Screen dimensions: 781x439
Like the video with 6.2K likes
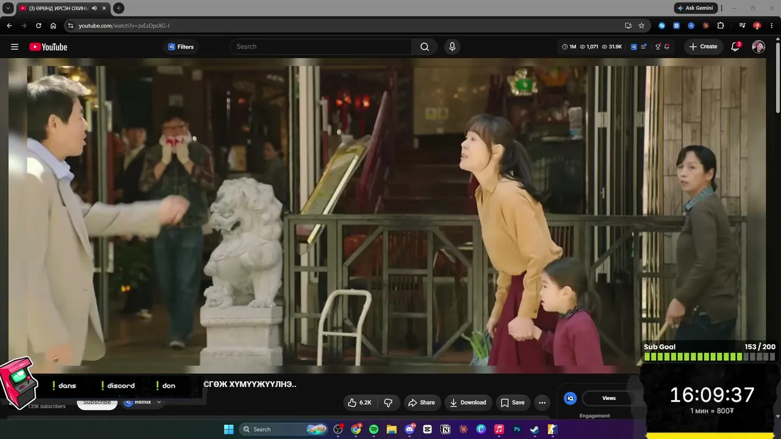point(359,402)
